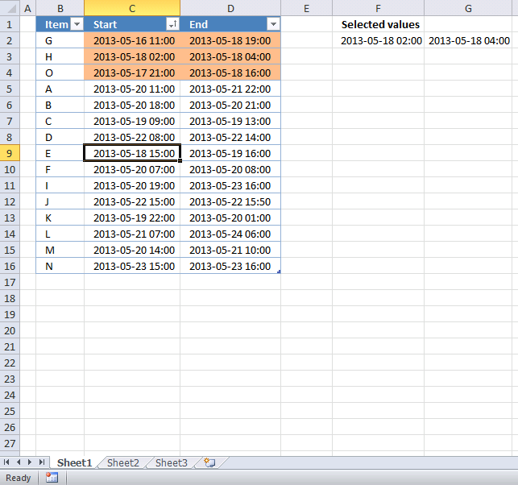The height and width of the screenshot is (485, 518).
Task: Go to first sheet navigation arrow
Action: 6,462
